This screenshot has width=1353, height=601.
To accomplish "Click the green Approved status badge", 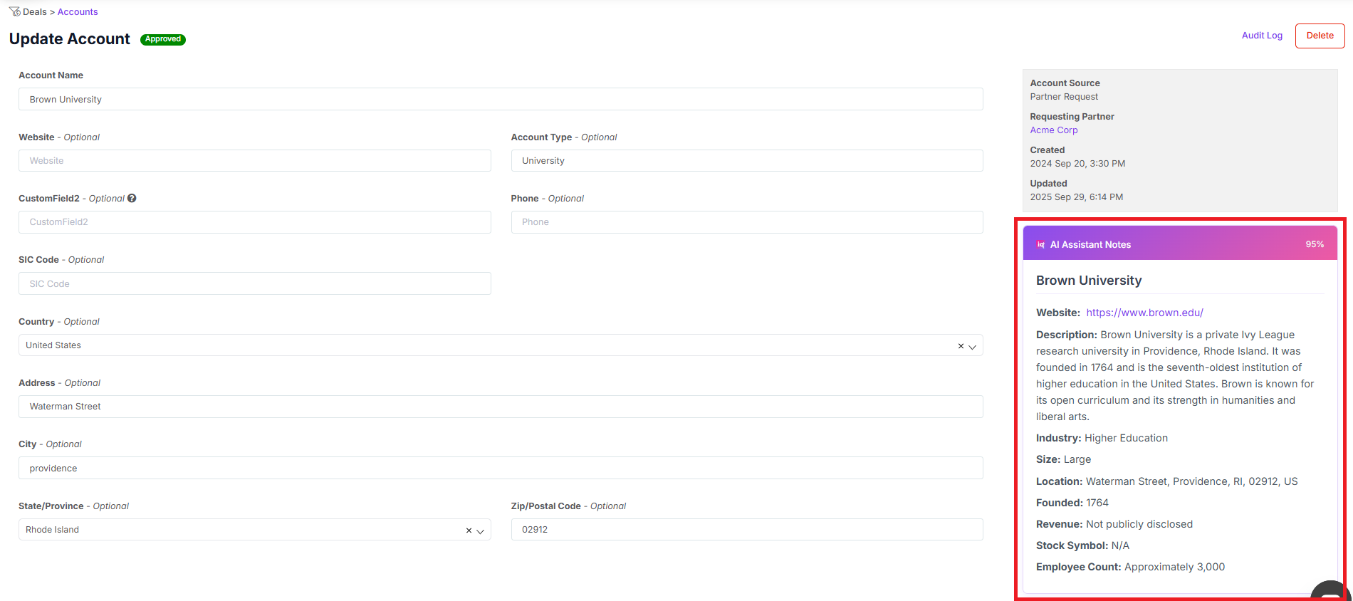I will [x=163, y=39].
